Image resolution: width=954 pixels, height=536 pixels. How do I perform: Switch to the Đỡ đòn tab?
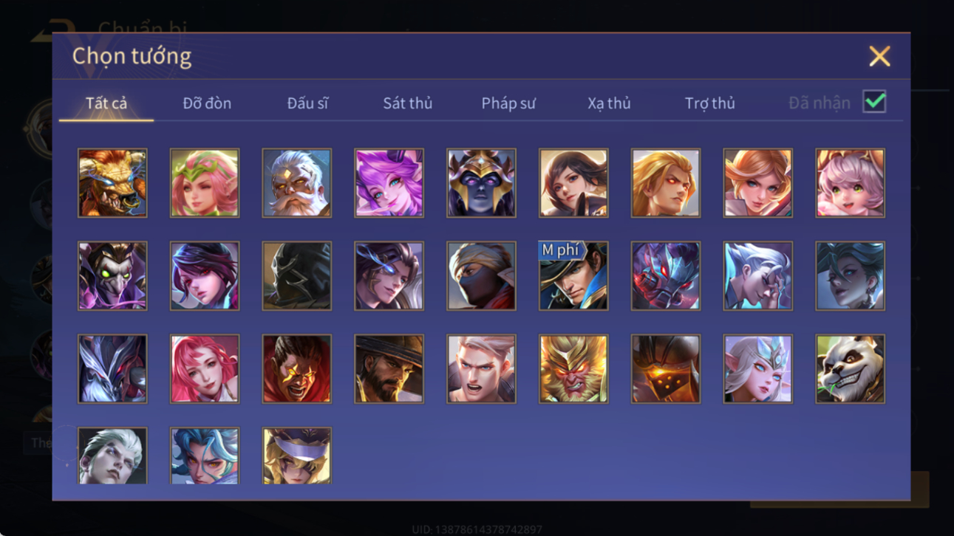[x=207, y=103]
